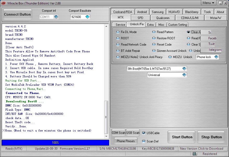Viewport: 229px width, 157px height.
Task: Switch to the Android tab
Action: (x=142, y=12)
